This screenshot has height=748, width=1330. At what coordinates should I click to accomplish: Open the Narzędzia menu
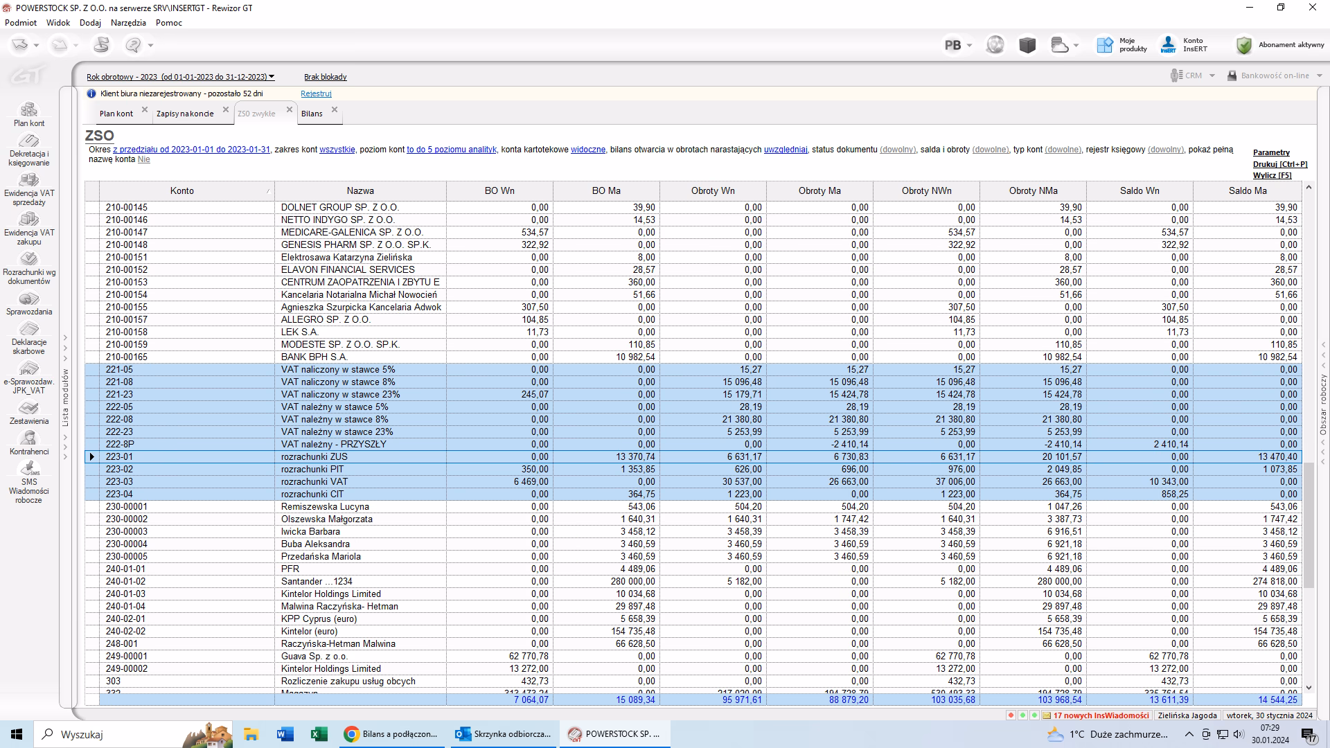(x=128, y=23)
